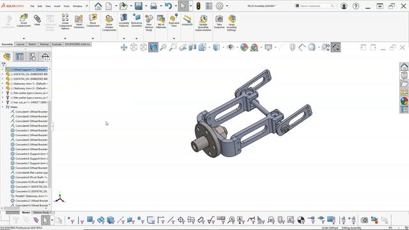
Task: Switch to the Sketch tab
Action: [32, 44]
